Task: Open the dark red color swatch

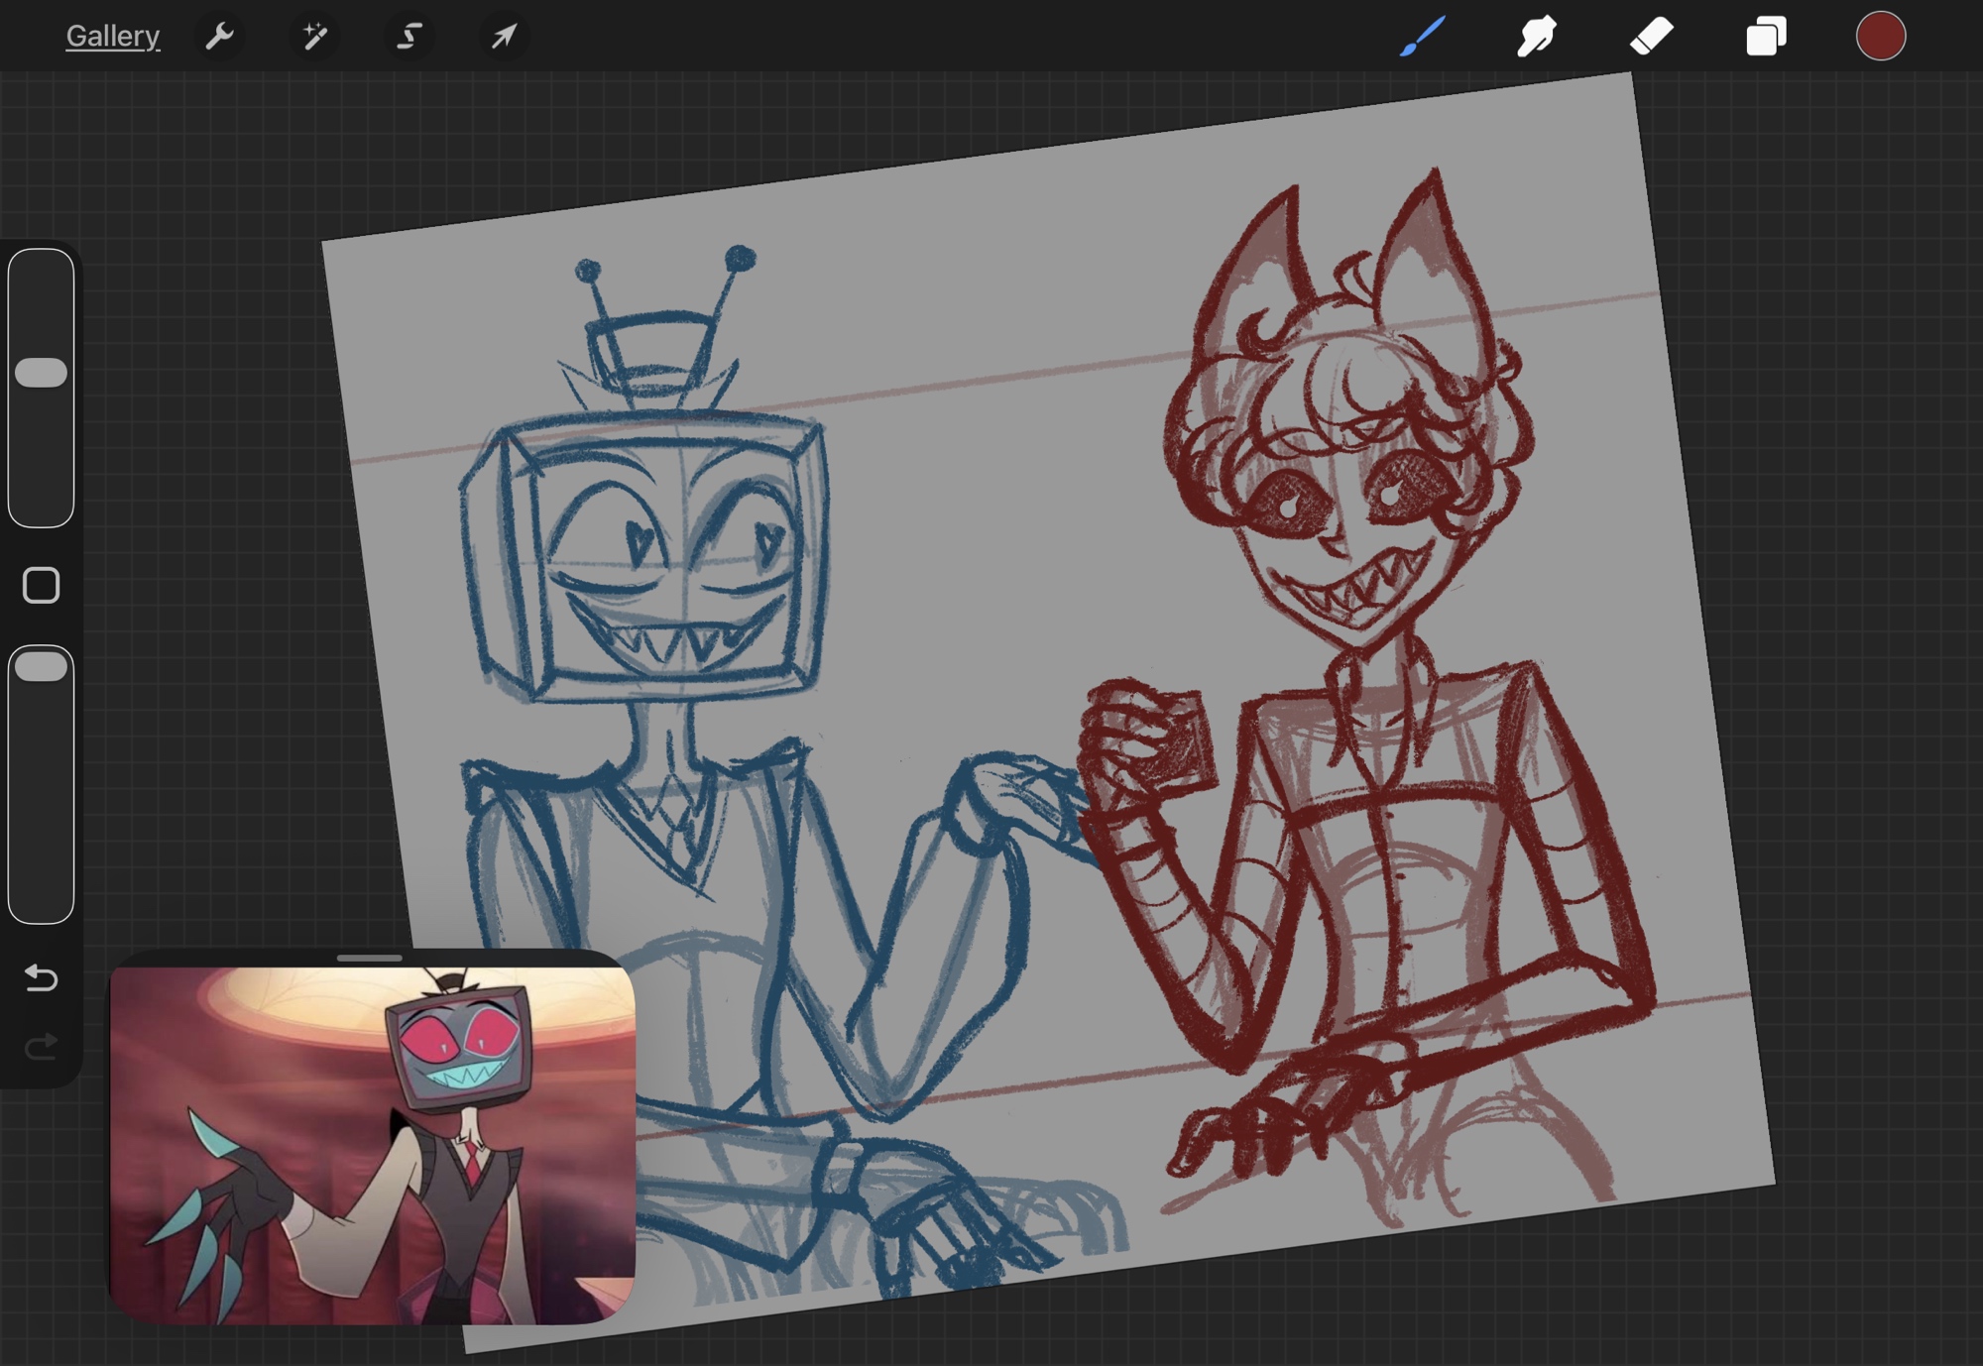Action: (x=1880, y=37)
